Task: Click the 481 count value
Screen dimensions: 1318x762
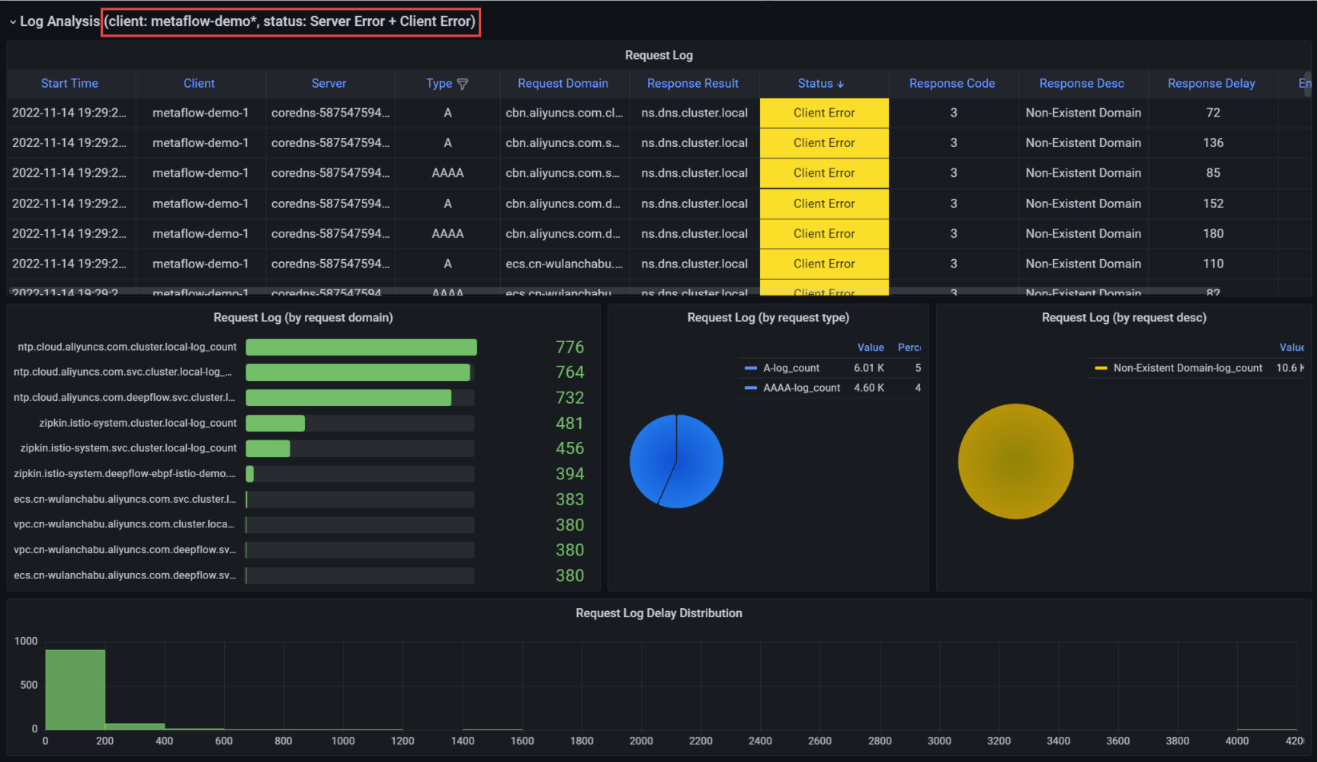Action: point(569,424)
